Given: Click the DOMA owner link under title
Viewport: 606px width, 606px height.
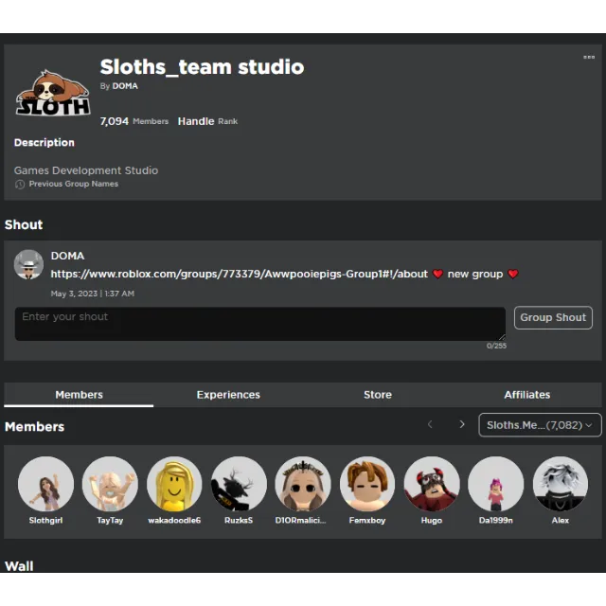Looking at the screenshot, I should (125, 86).
